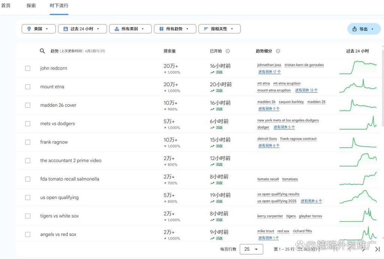This screenshot has width=384, height=259.
Task: Open the mount etna sparkline chart
Action: point(358,86)
